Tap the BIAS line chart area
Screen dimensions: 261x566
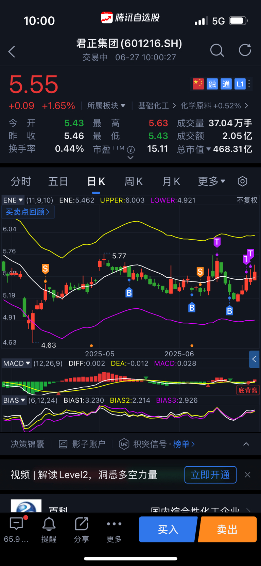[130, 419]
